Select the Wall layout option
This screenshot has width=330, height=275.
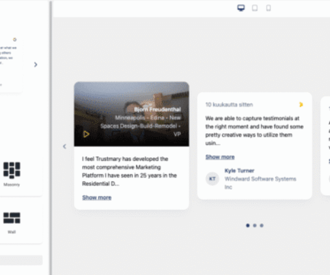click(12, 223)
